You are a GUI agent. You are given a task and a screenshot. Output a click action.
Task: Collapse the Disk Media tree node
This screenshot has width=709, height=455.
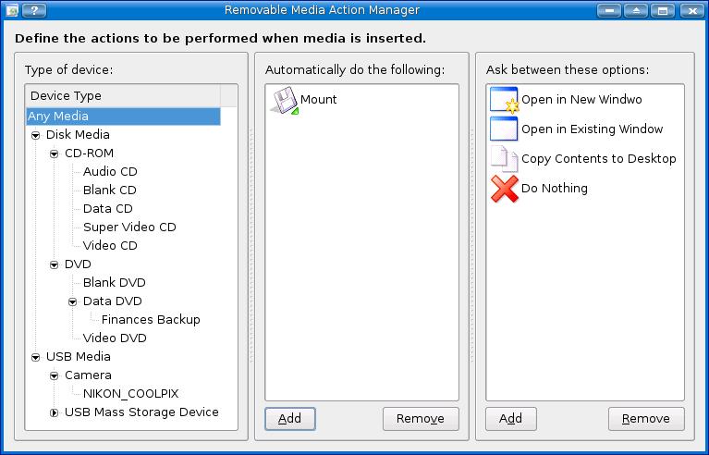(x=36, y=135)
